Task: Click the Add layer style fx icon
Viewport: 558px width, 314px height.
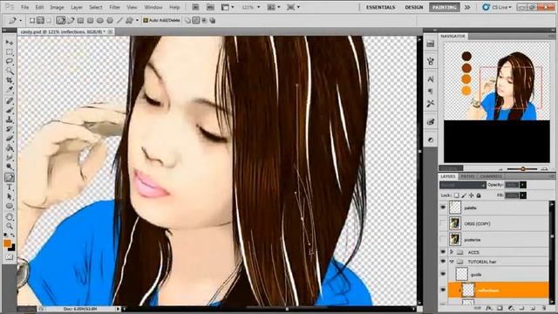Action: (x=489, y=308)
